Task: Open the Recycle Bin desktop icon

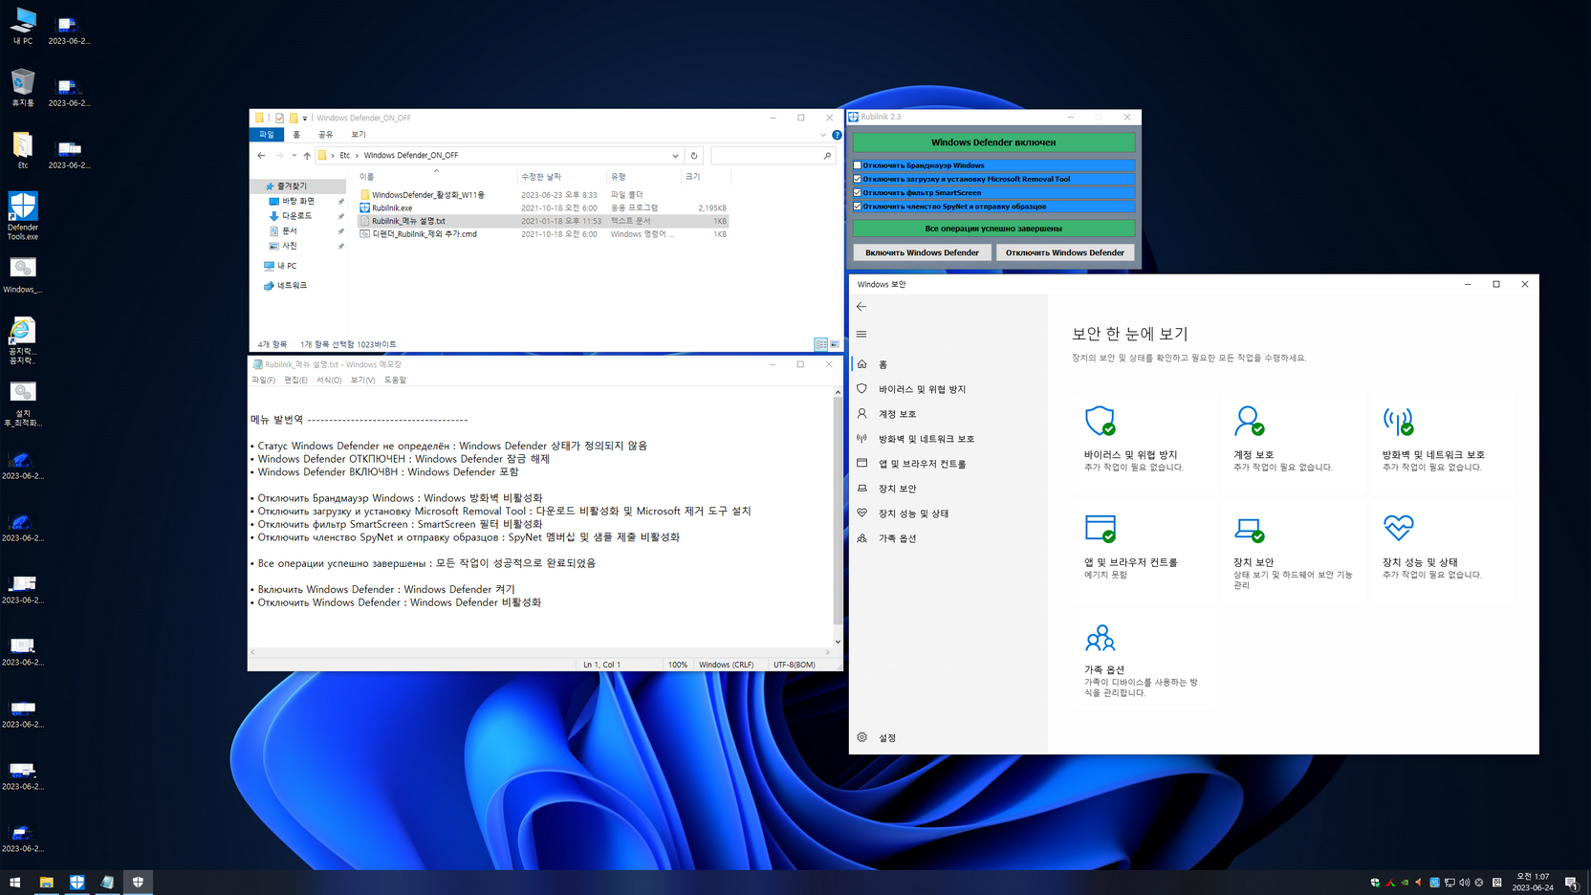Action: pyautogui.click(x=23, y=87)
